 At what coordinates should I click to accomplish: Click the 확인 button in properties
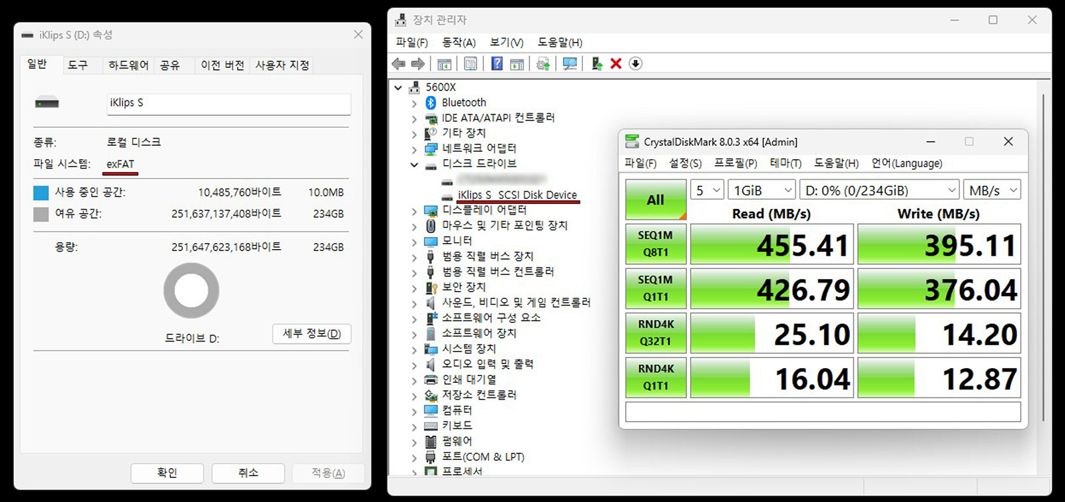click(167, 473)
